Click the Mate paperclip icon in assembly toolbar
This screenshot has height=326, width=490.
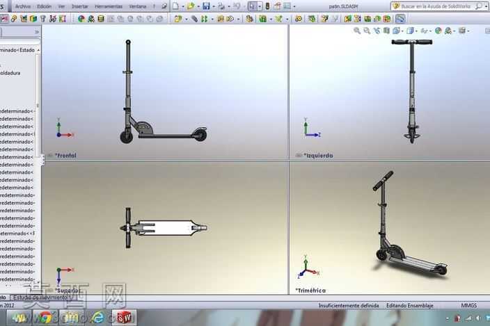point(194,19)
